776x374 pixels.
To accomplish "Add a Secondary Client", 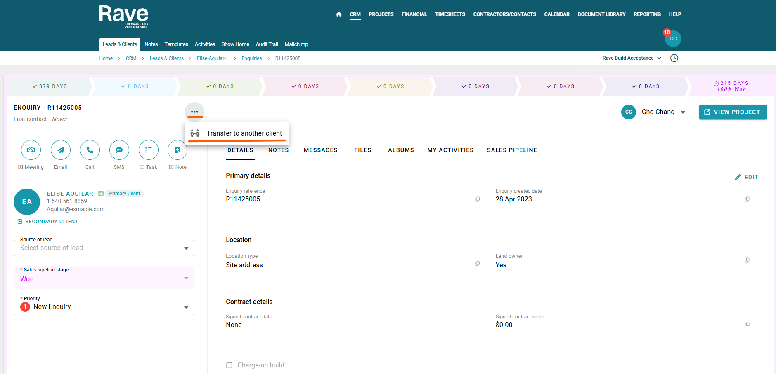I will 48,222.
